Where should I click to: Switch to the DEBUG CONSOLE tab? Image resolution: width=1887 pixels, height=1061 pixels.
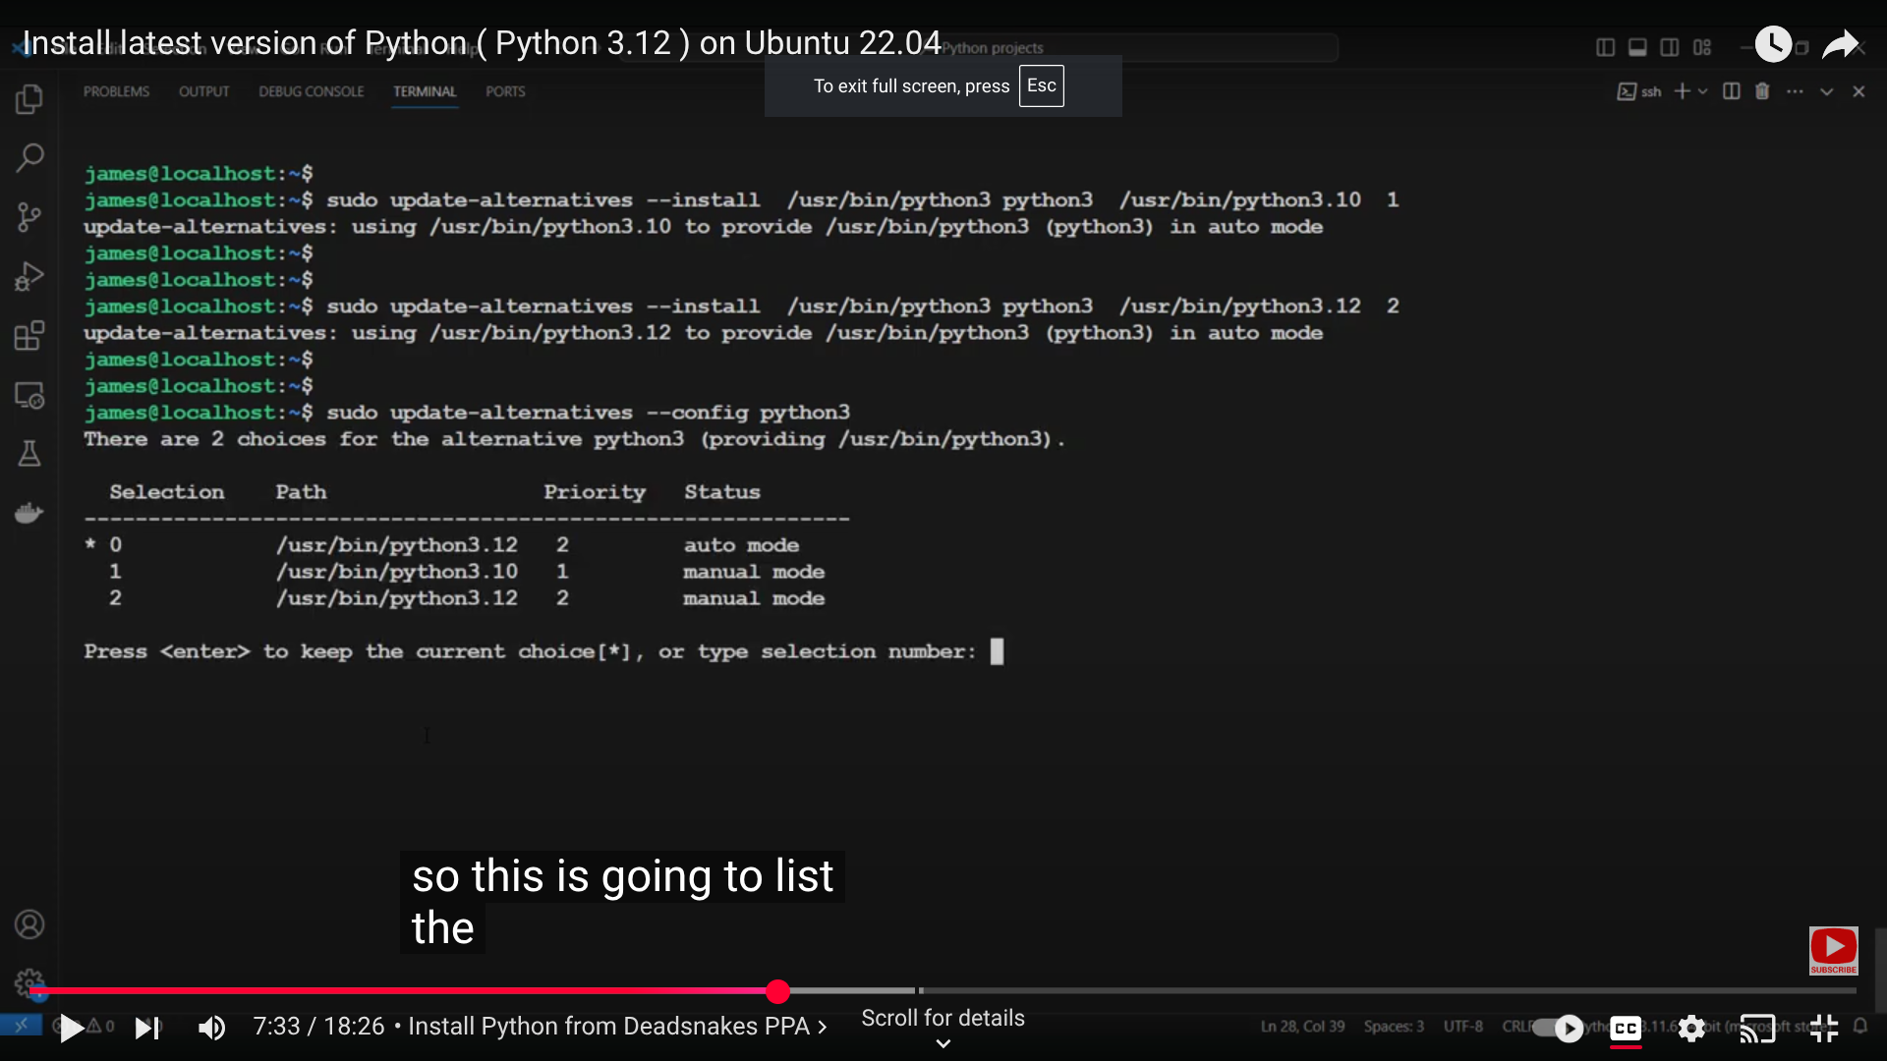point(311,91)
